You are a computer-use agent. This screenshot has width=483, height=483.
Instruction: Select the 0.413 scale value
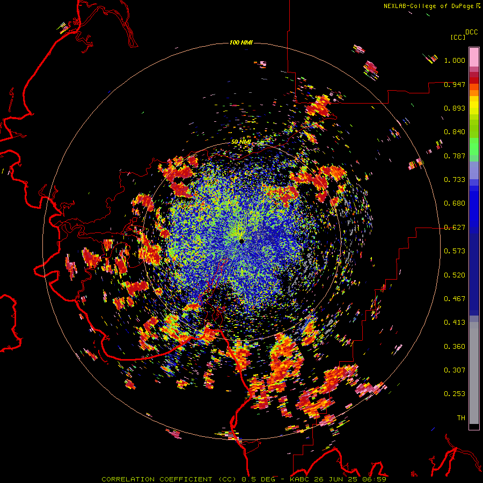455,323
